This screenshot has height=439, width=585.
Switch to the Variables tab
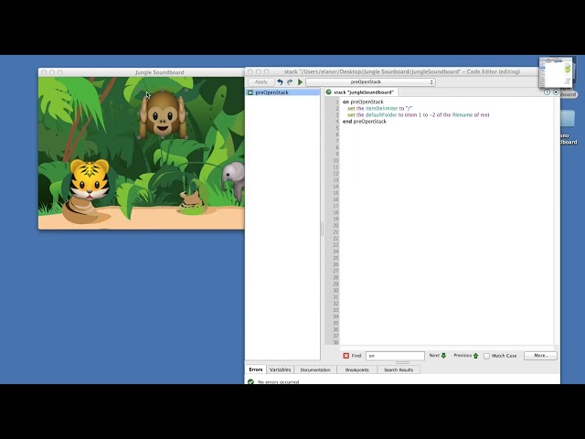281,369
